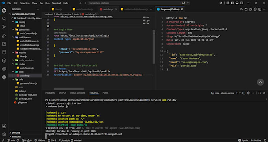
Task: Click the editor horizontal scrollbar
Action: click(69, 89)
